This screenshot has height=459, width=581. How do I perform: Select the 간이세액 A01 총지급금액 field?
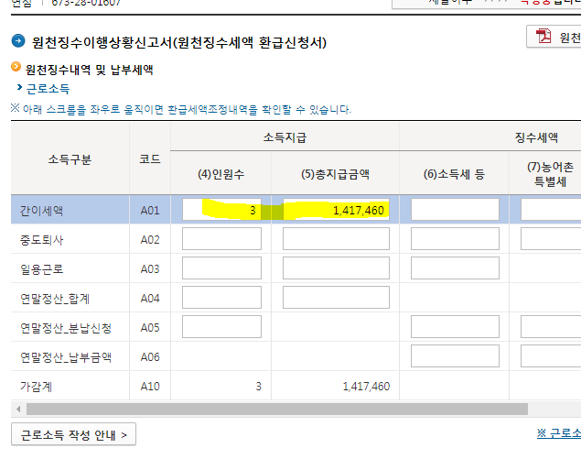(x=337, y=210)
